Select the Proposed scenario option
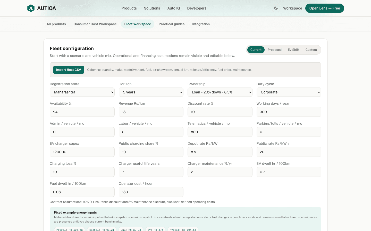This screenshot has height=231, width=371. pos(275,50)
